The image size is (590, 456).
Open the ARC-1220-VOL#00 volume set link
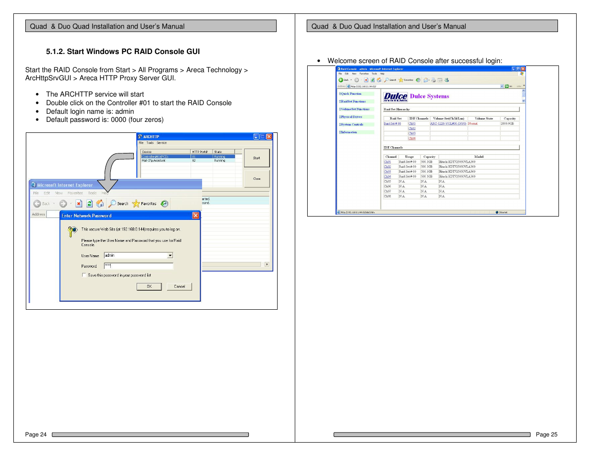(x=448, y=123)
